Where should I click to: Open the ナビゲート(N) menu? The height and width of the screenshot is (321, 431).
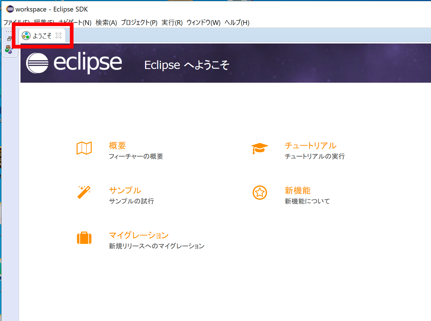(x=75, y=23)
